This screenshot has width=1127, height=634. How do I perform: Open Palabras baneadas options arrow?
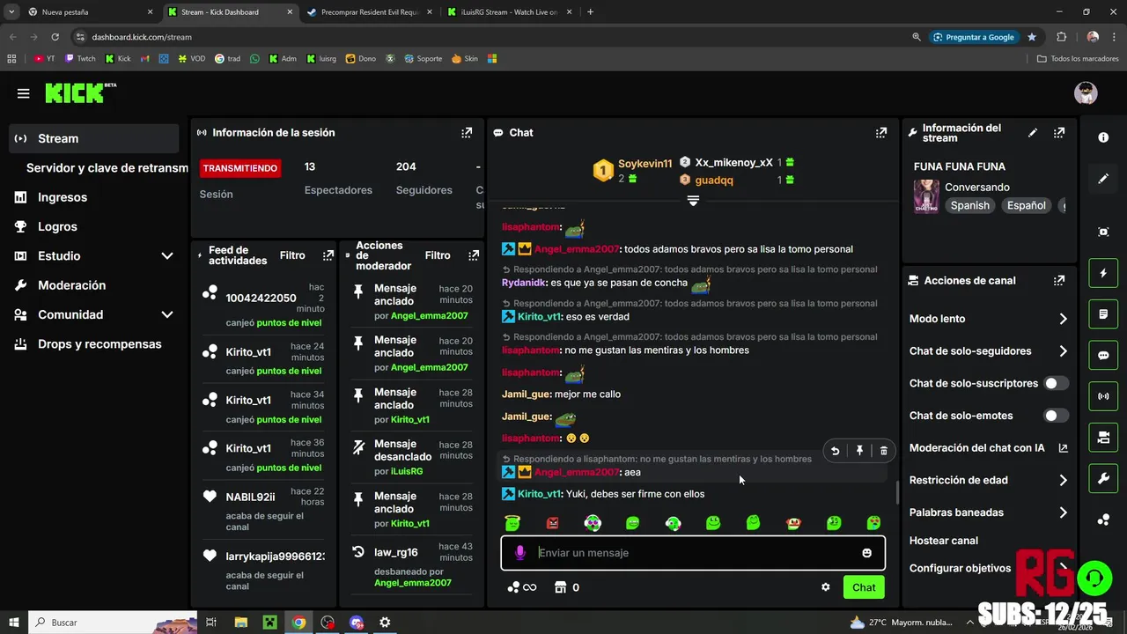coord(1063,512)
